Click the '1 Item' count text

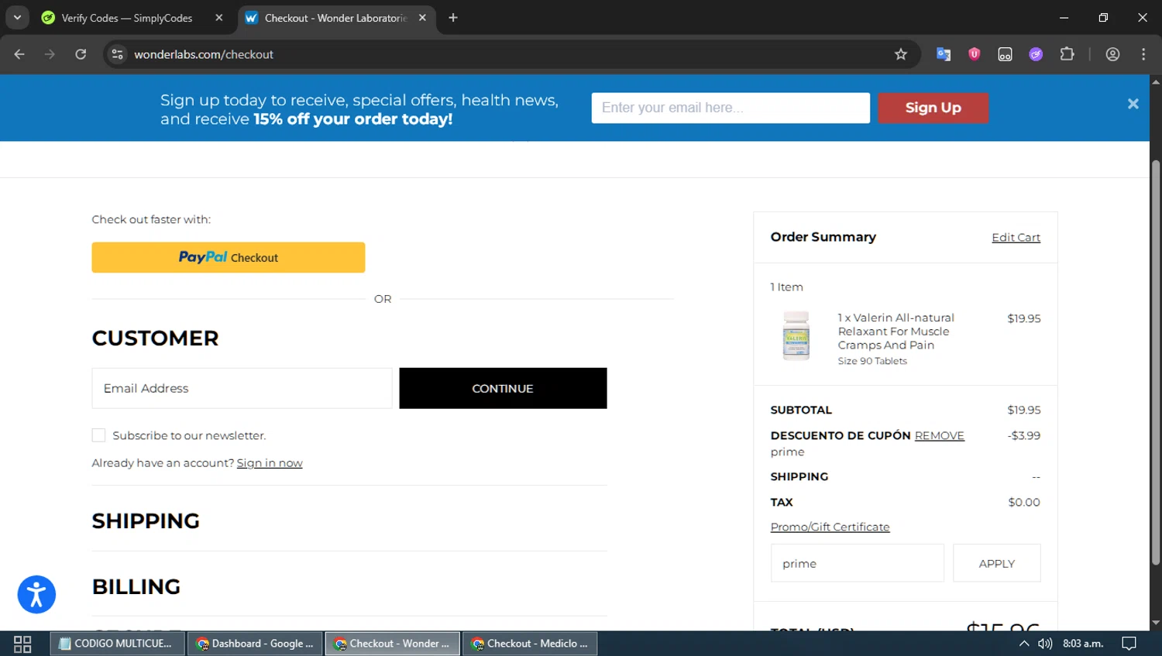(x=786, y=287)
